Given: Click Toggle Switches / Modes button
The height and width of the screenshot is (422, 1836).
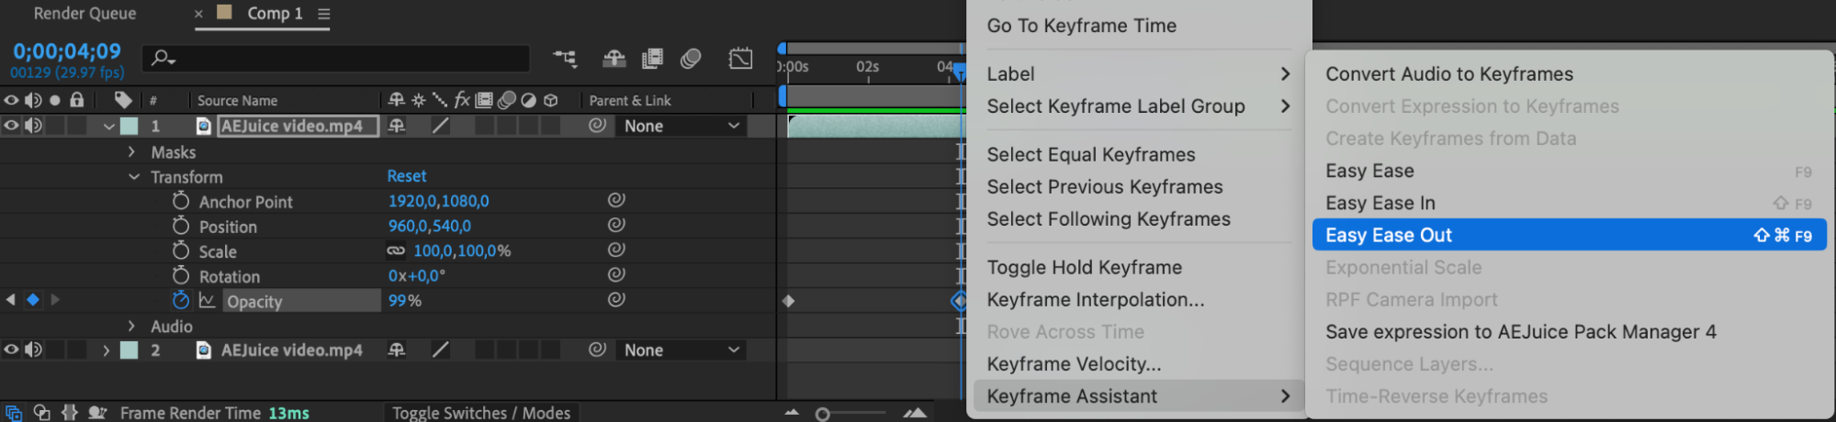Looking at the screenshot, I should pos(481,413).
